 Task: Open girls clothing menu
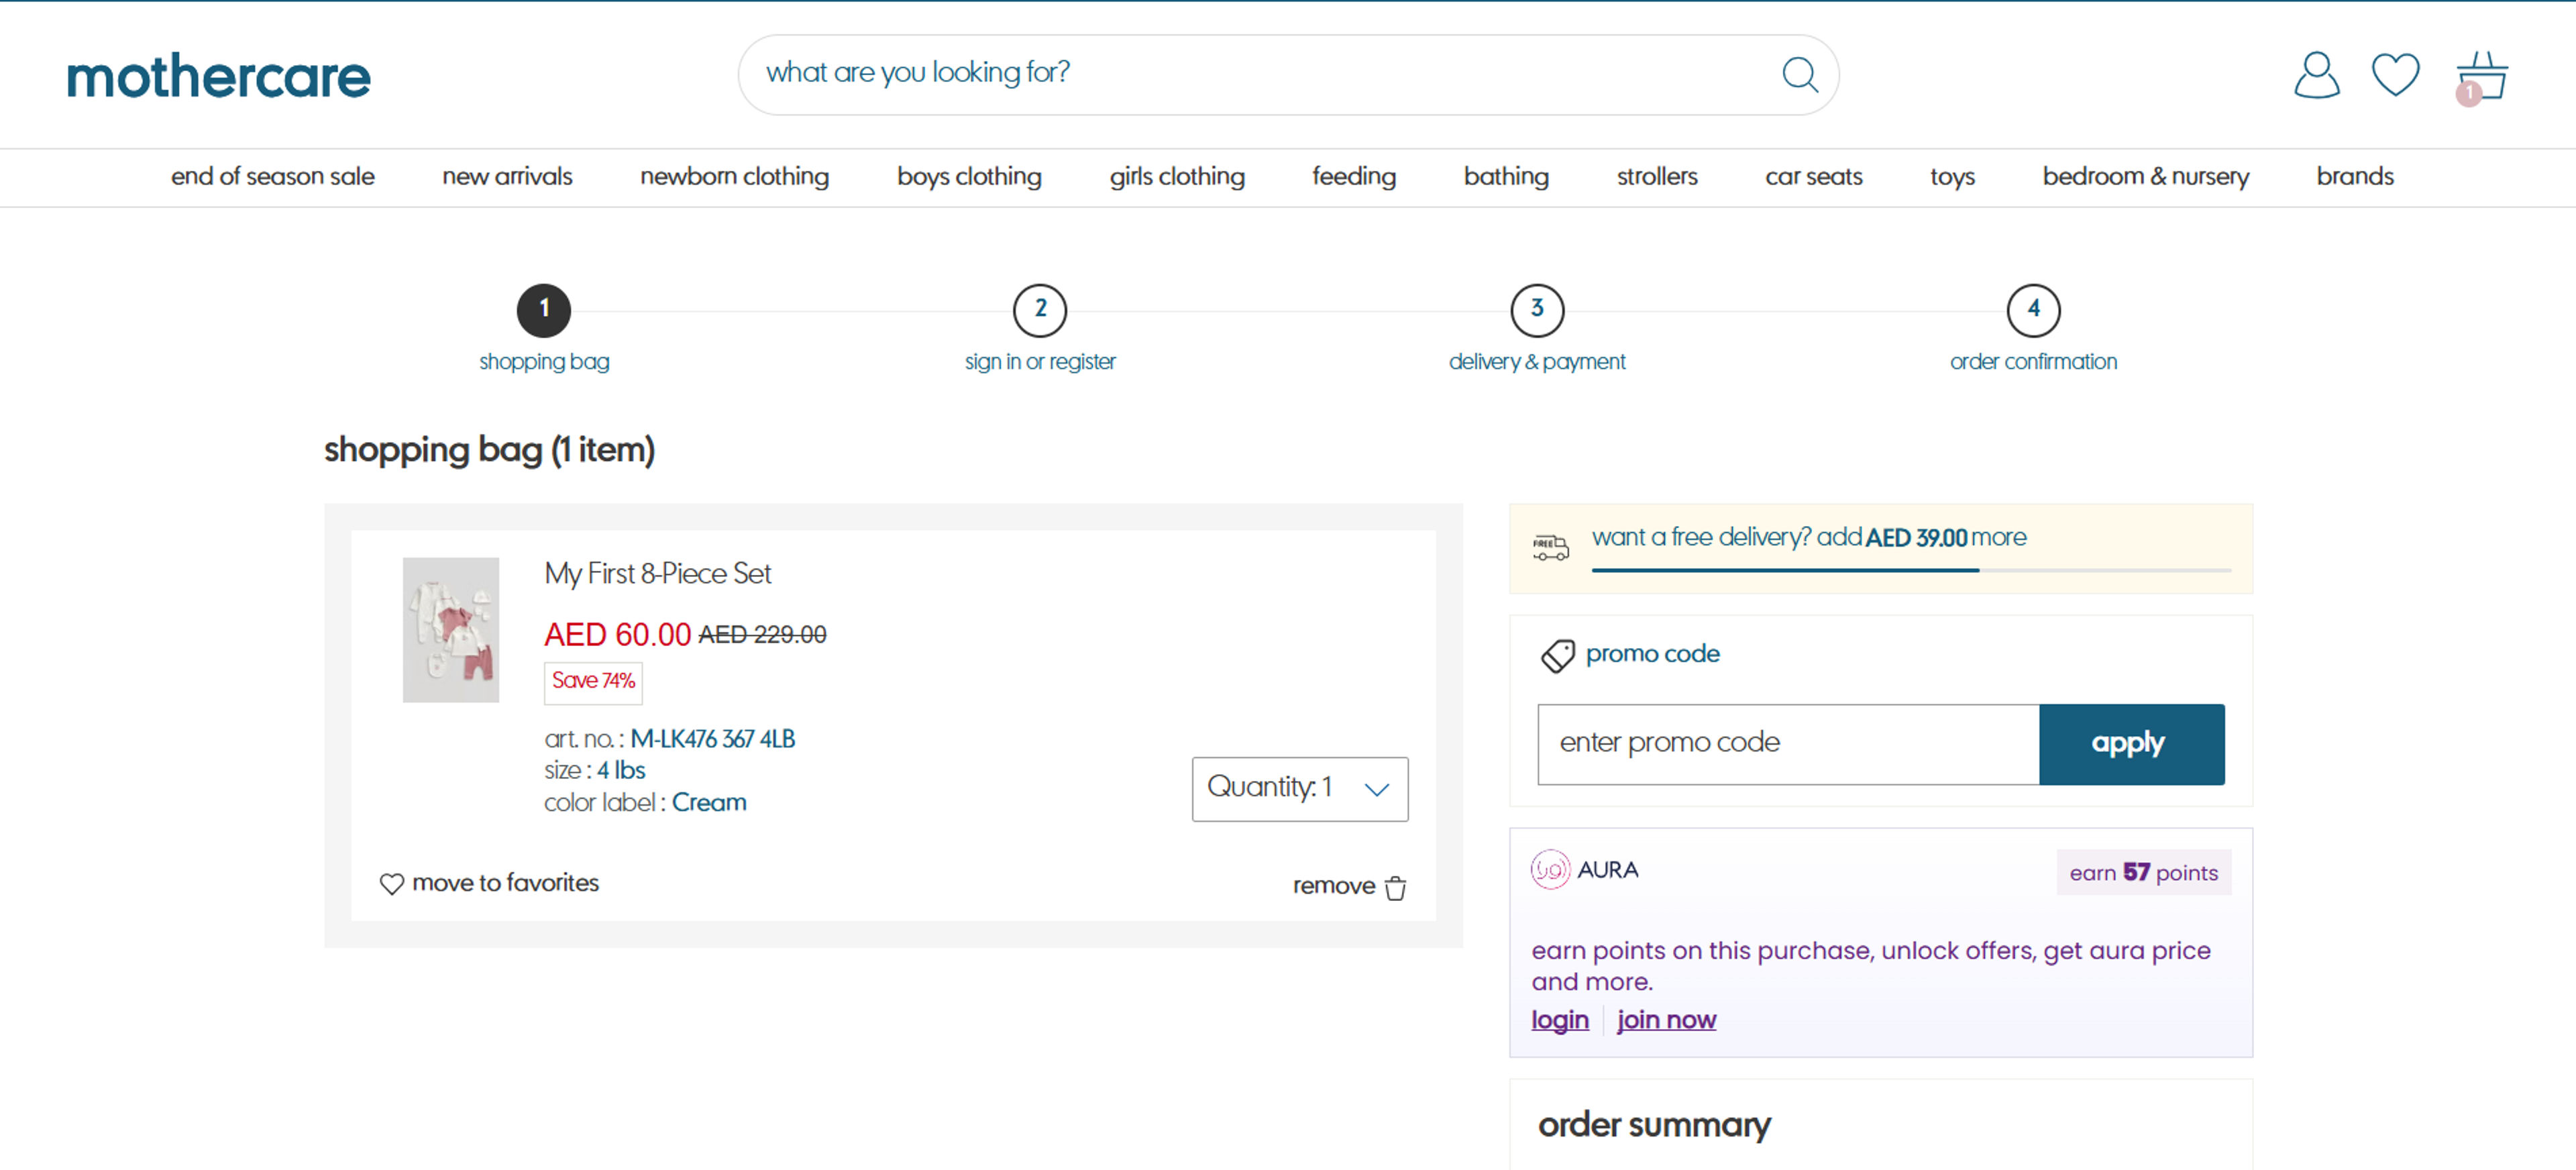(x=1177, y=176)
